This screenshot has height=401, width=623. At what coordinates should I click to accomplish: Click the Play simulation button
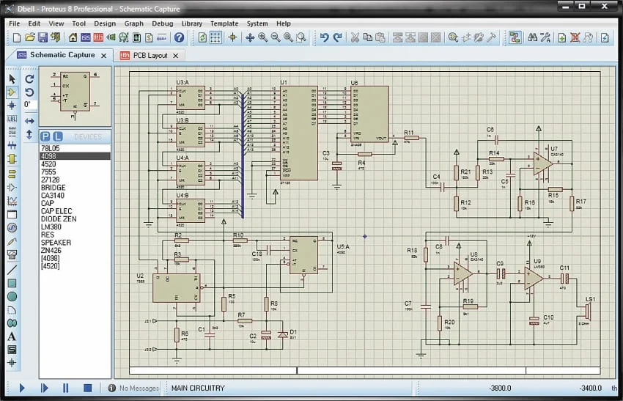[22, 388]
